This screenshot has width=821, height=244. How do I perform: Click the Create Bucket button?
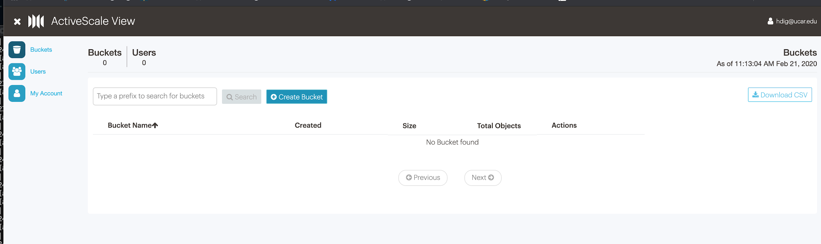click(297, 97)
